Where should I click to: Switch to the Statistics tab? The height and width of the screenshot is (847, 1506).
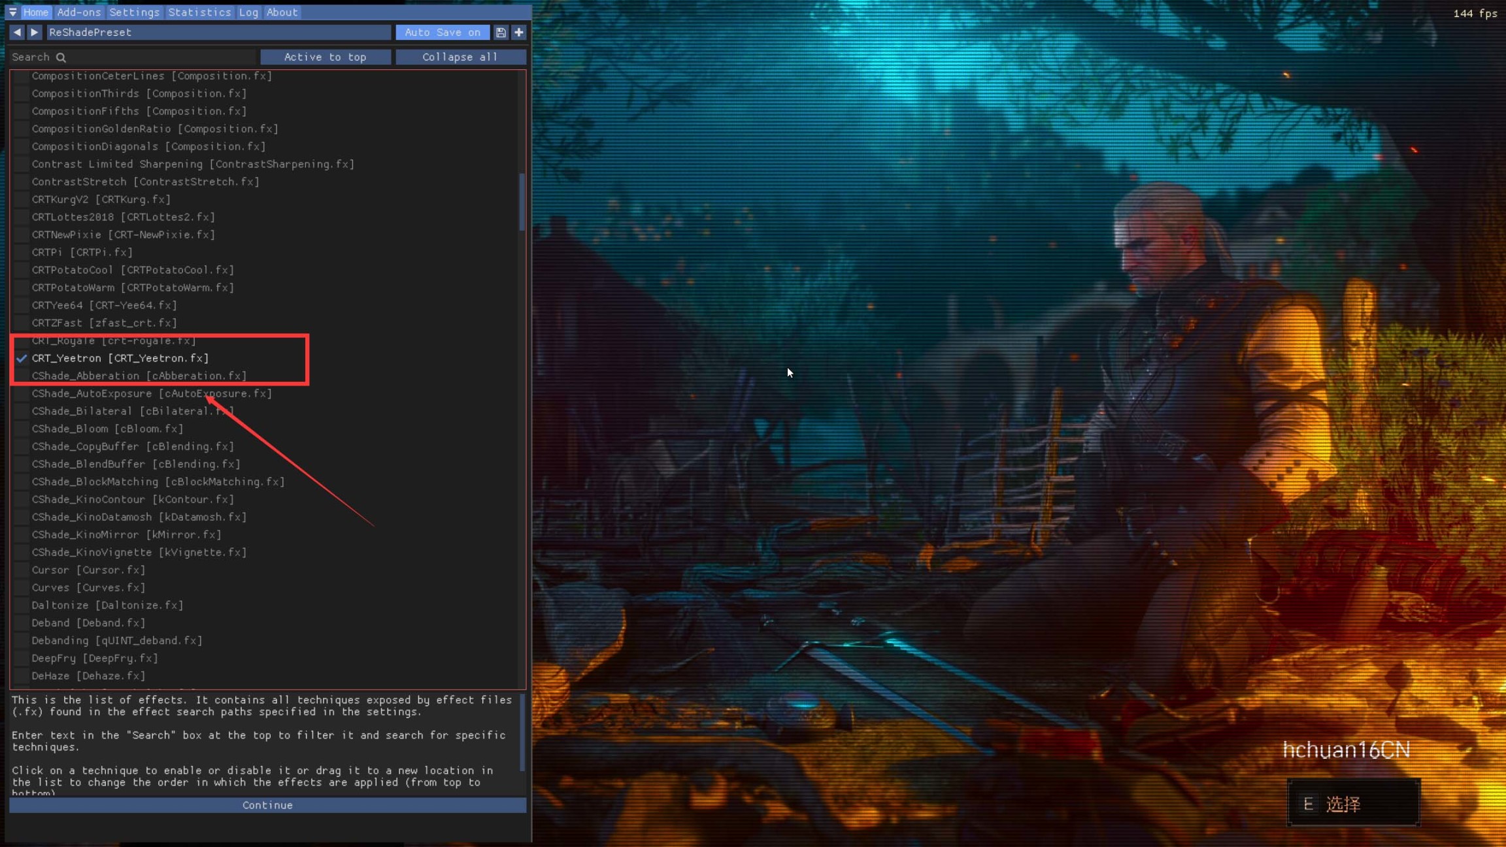pyautogui.click(x=199, y=12)
